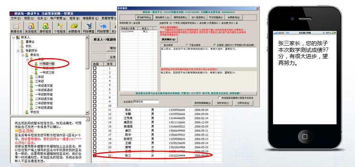Image resolution: width=355 pixels, height=167 pixels.
Task: Collapse the 联系人 root tree node
Action: (13, 38)
